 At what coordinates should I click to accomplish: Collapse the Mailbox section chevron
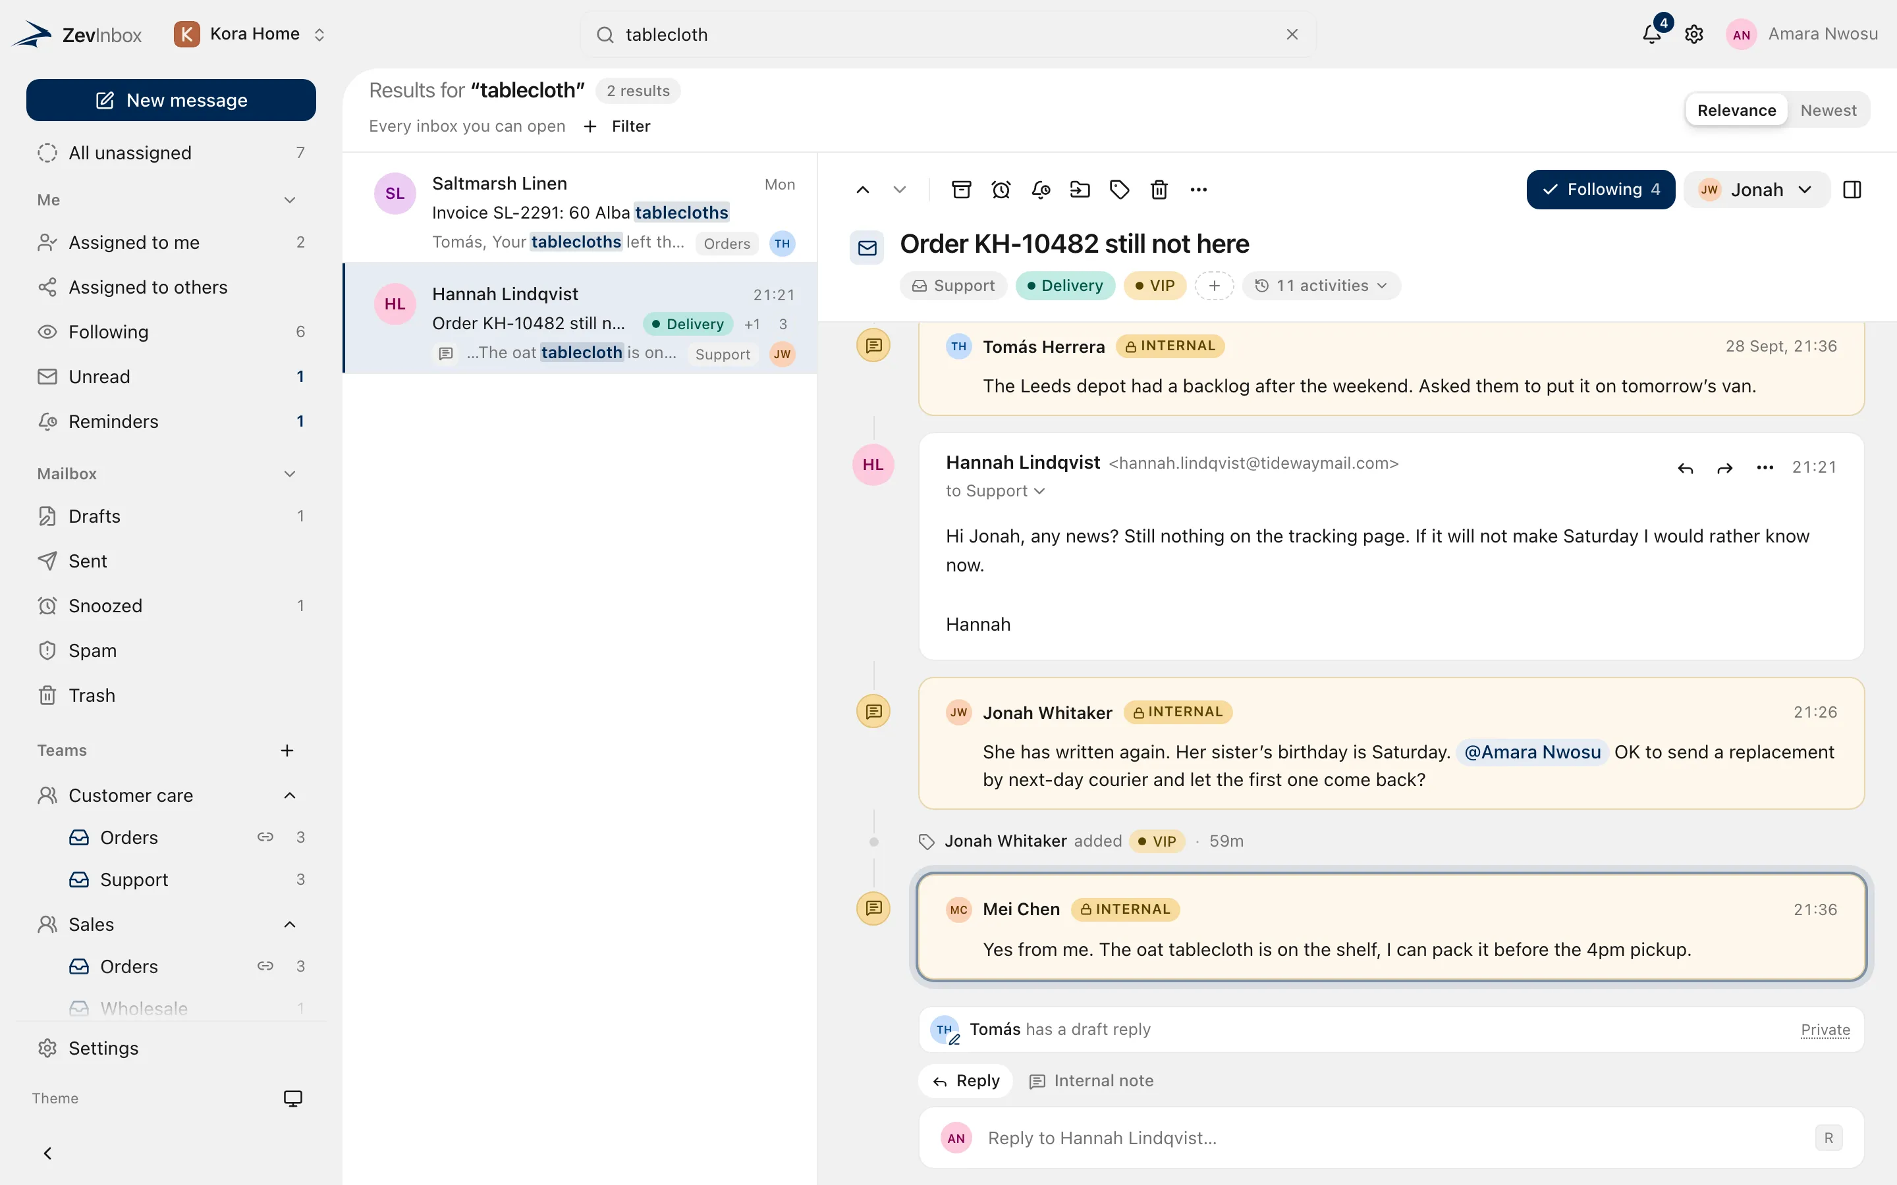tap(289, 473)
